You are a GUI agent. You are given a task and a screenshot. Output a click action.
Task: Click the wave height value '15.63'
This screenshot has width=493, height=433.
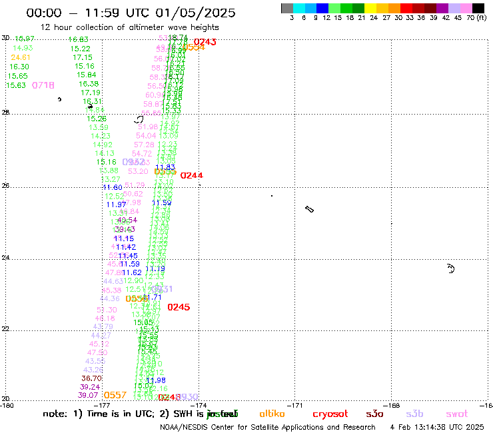[16, 85]
